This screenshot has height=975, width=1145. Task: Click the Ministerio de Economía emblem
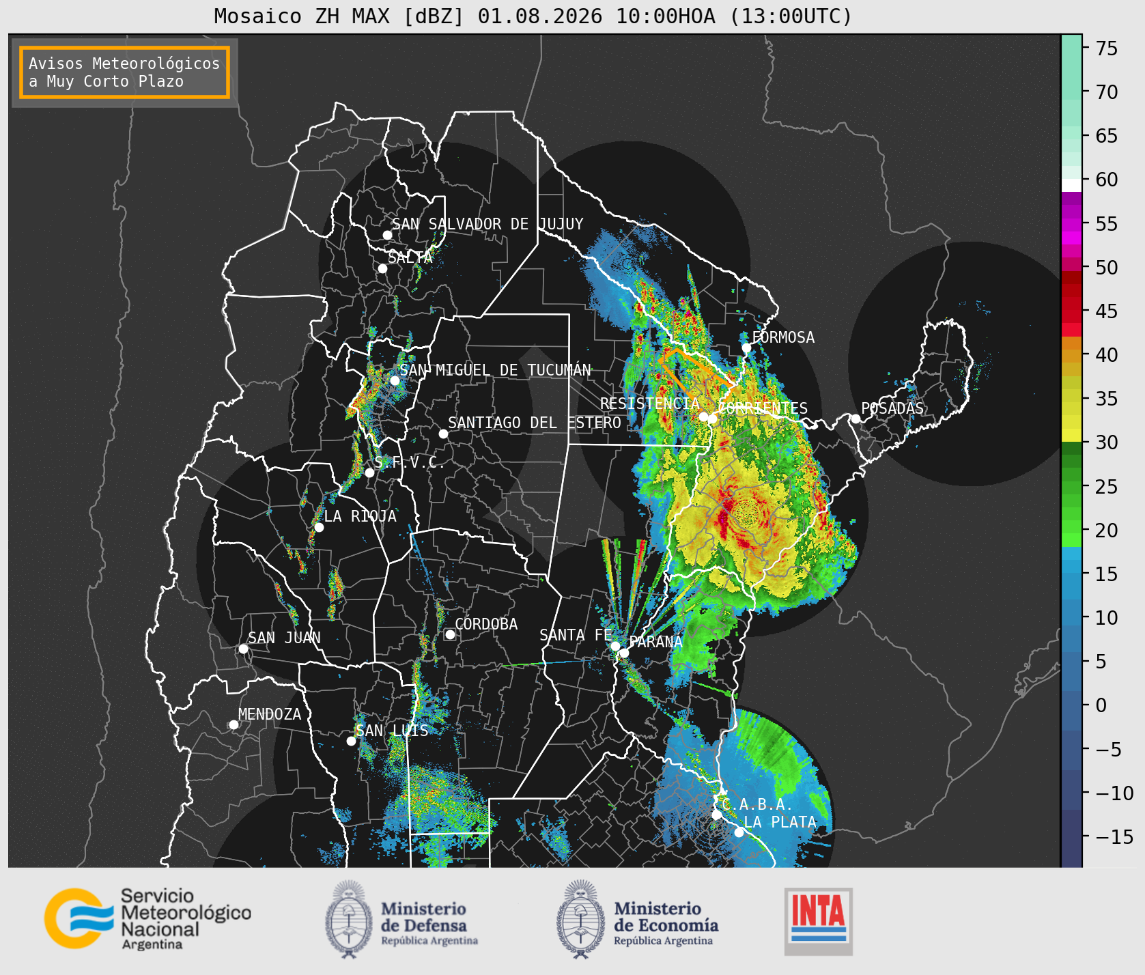(581, 919)
